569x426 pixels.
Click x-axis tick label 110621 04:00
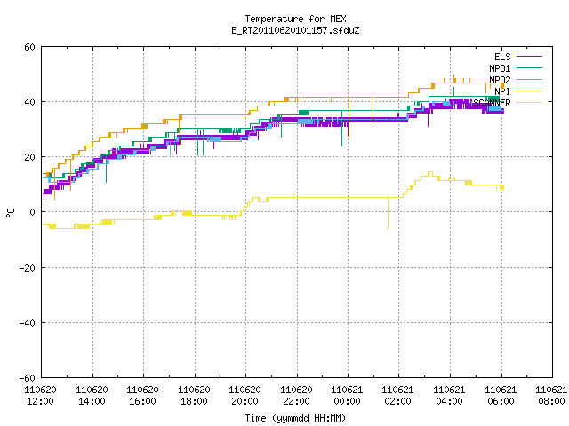click(450, 396)
